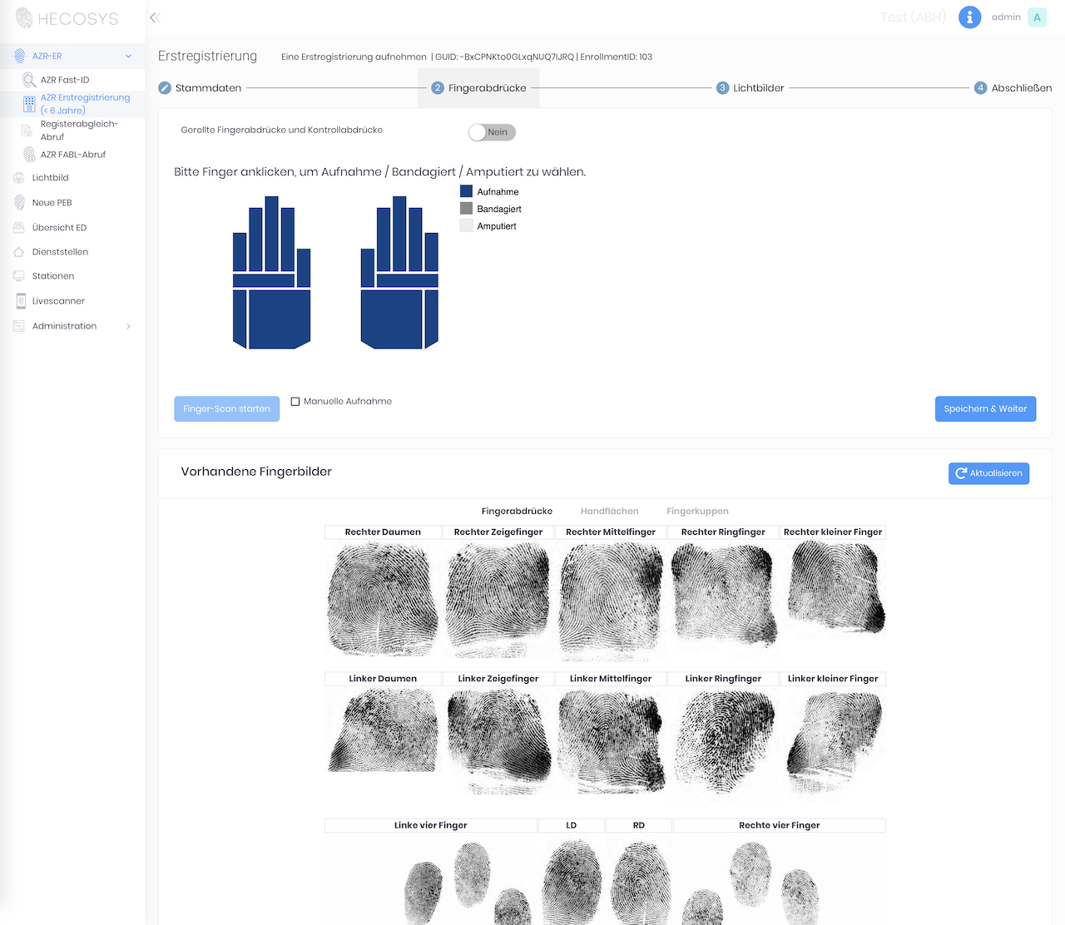Switch to the Fingerkuppen tab

click(697, 512)
